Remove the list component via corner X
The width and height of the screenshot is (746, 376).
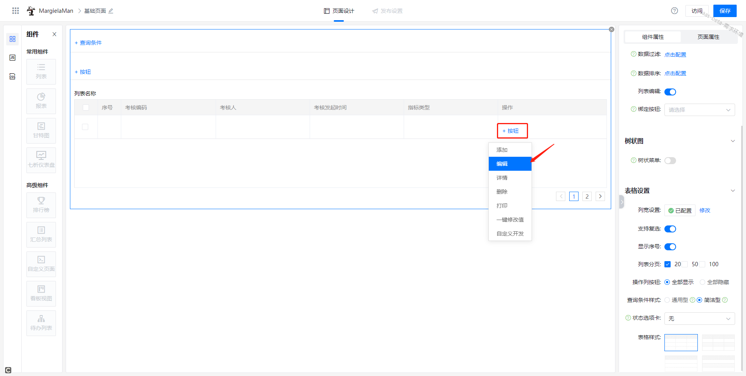[x=612, y=29]
